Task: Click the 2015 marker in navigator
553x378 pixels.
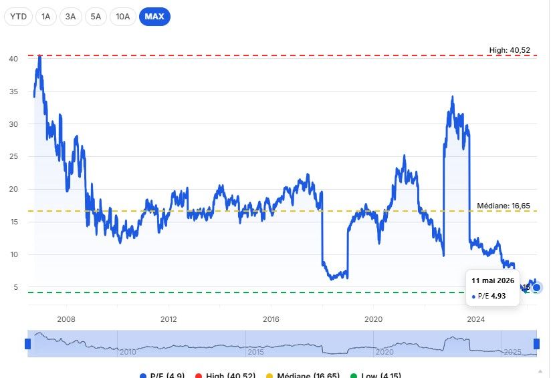Action: pos(255,352)
